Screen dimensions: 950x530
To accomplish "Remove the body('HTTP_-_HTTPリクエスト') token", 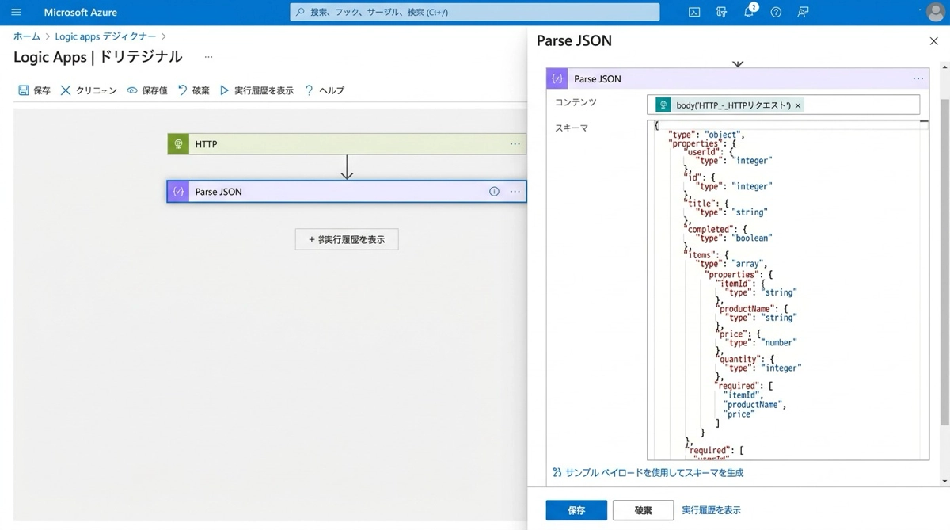I will pos(798,105).
